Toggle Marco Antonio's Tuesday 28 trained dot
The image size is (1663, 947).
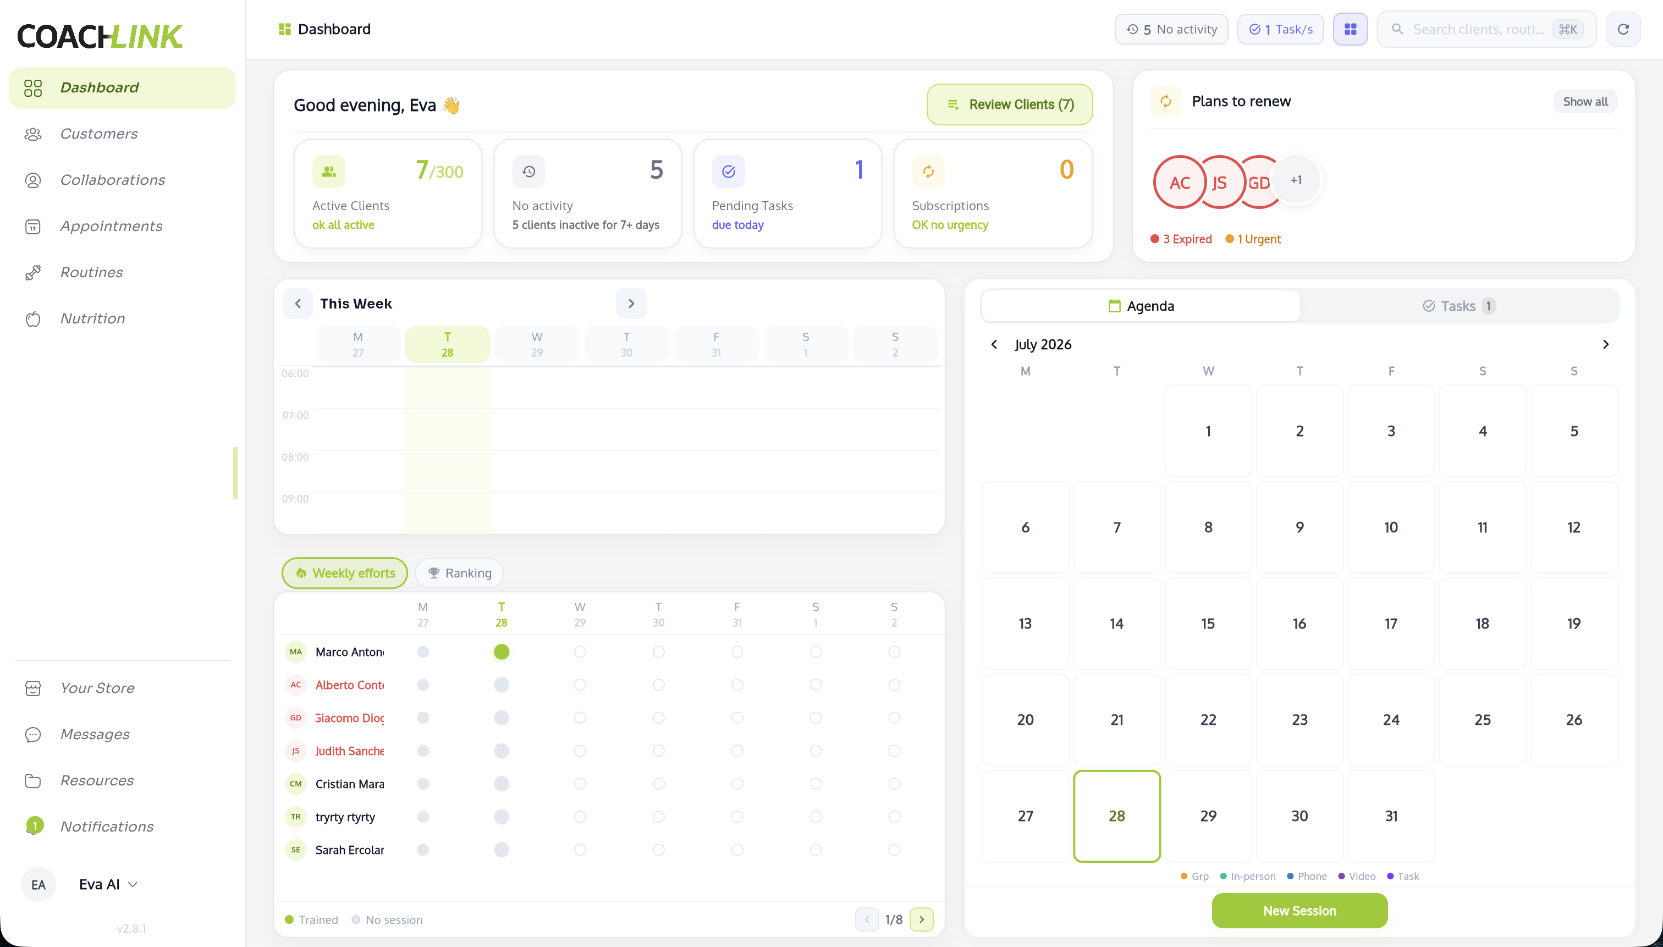coord(502,652)
